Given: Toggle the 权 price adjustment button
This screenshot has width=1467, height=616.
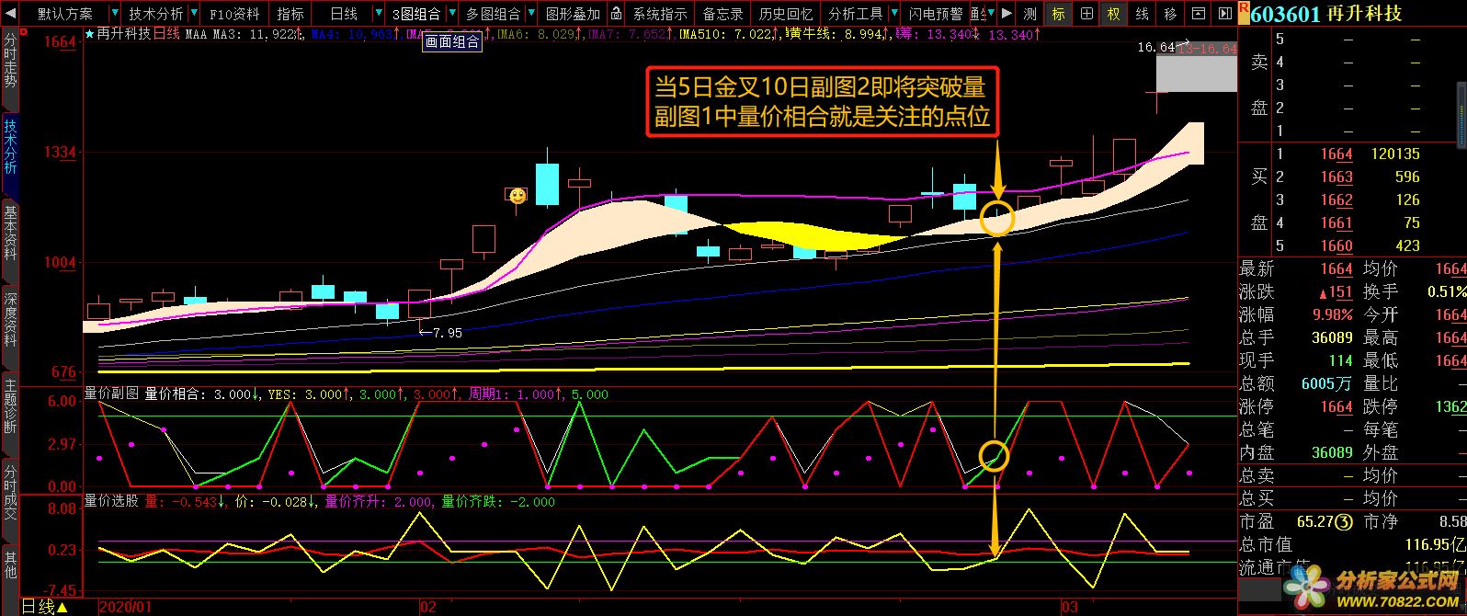Looking at the screenshot, I should click(x=1114, y=14).
